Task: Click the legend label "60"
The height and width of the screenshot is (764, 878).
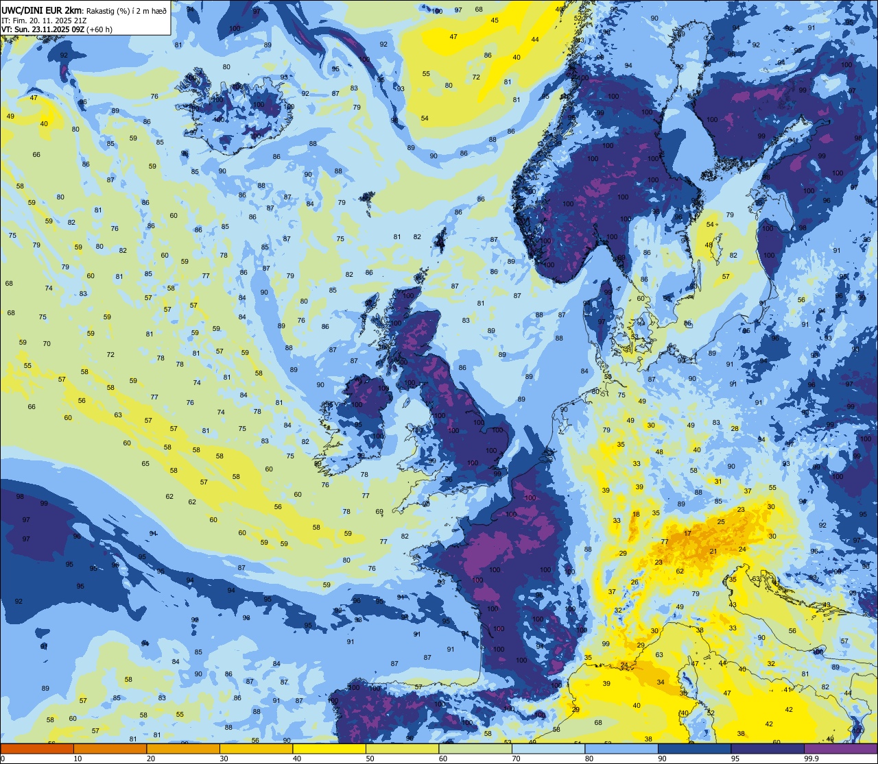Action: tap(443, 759)
